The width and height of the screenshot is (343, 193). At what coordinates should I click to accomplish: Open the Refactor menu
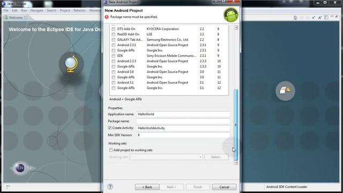[x=79, y=10]
